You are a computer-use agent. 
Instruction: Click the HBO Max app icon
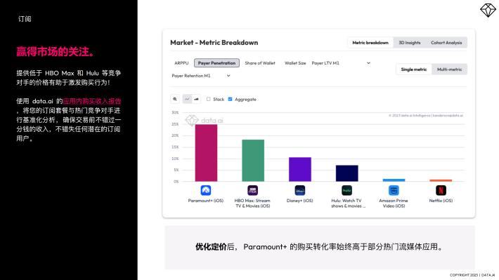tap(253, 190)
